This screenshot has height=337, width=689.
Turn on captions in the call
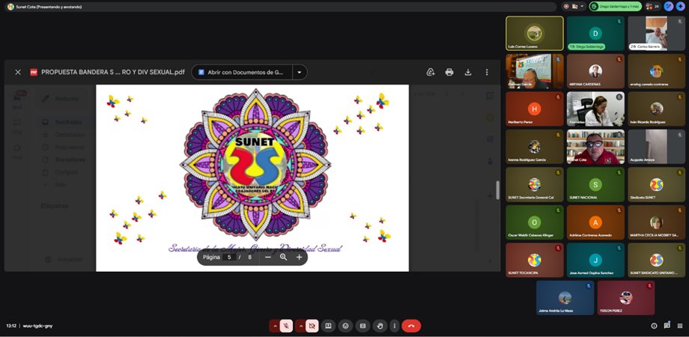click(x=362, y=326)
